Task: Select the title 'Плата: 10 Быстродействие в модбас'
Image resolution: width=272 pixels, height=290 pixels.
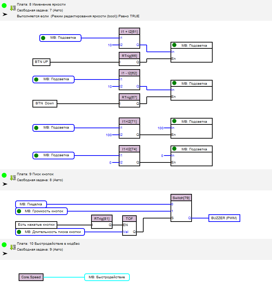Action: tap(48, 244)
